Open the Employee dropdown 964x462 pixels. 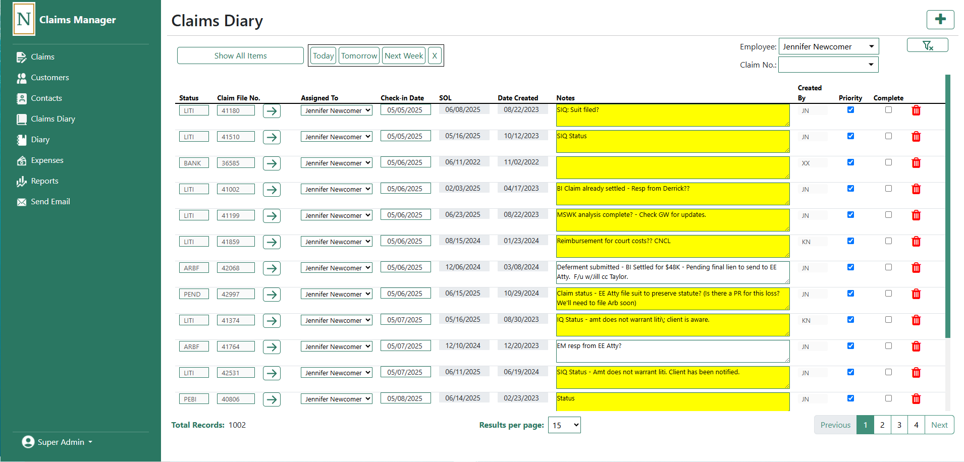(x=828, y=46)
